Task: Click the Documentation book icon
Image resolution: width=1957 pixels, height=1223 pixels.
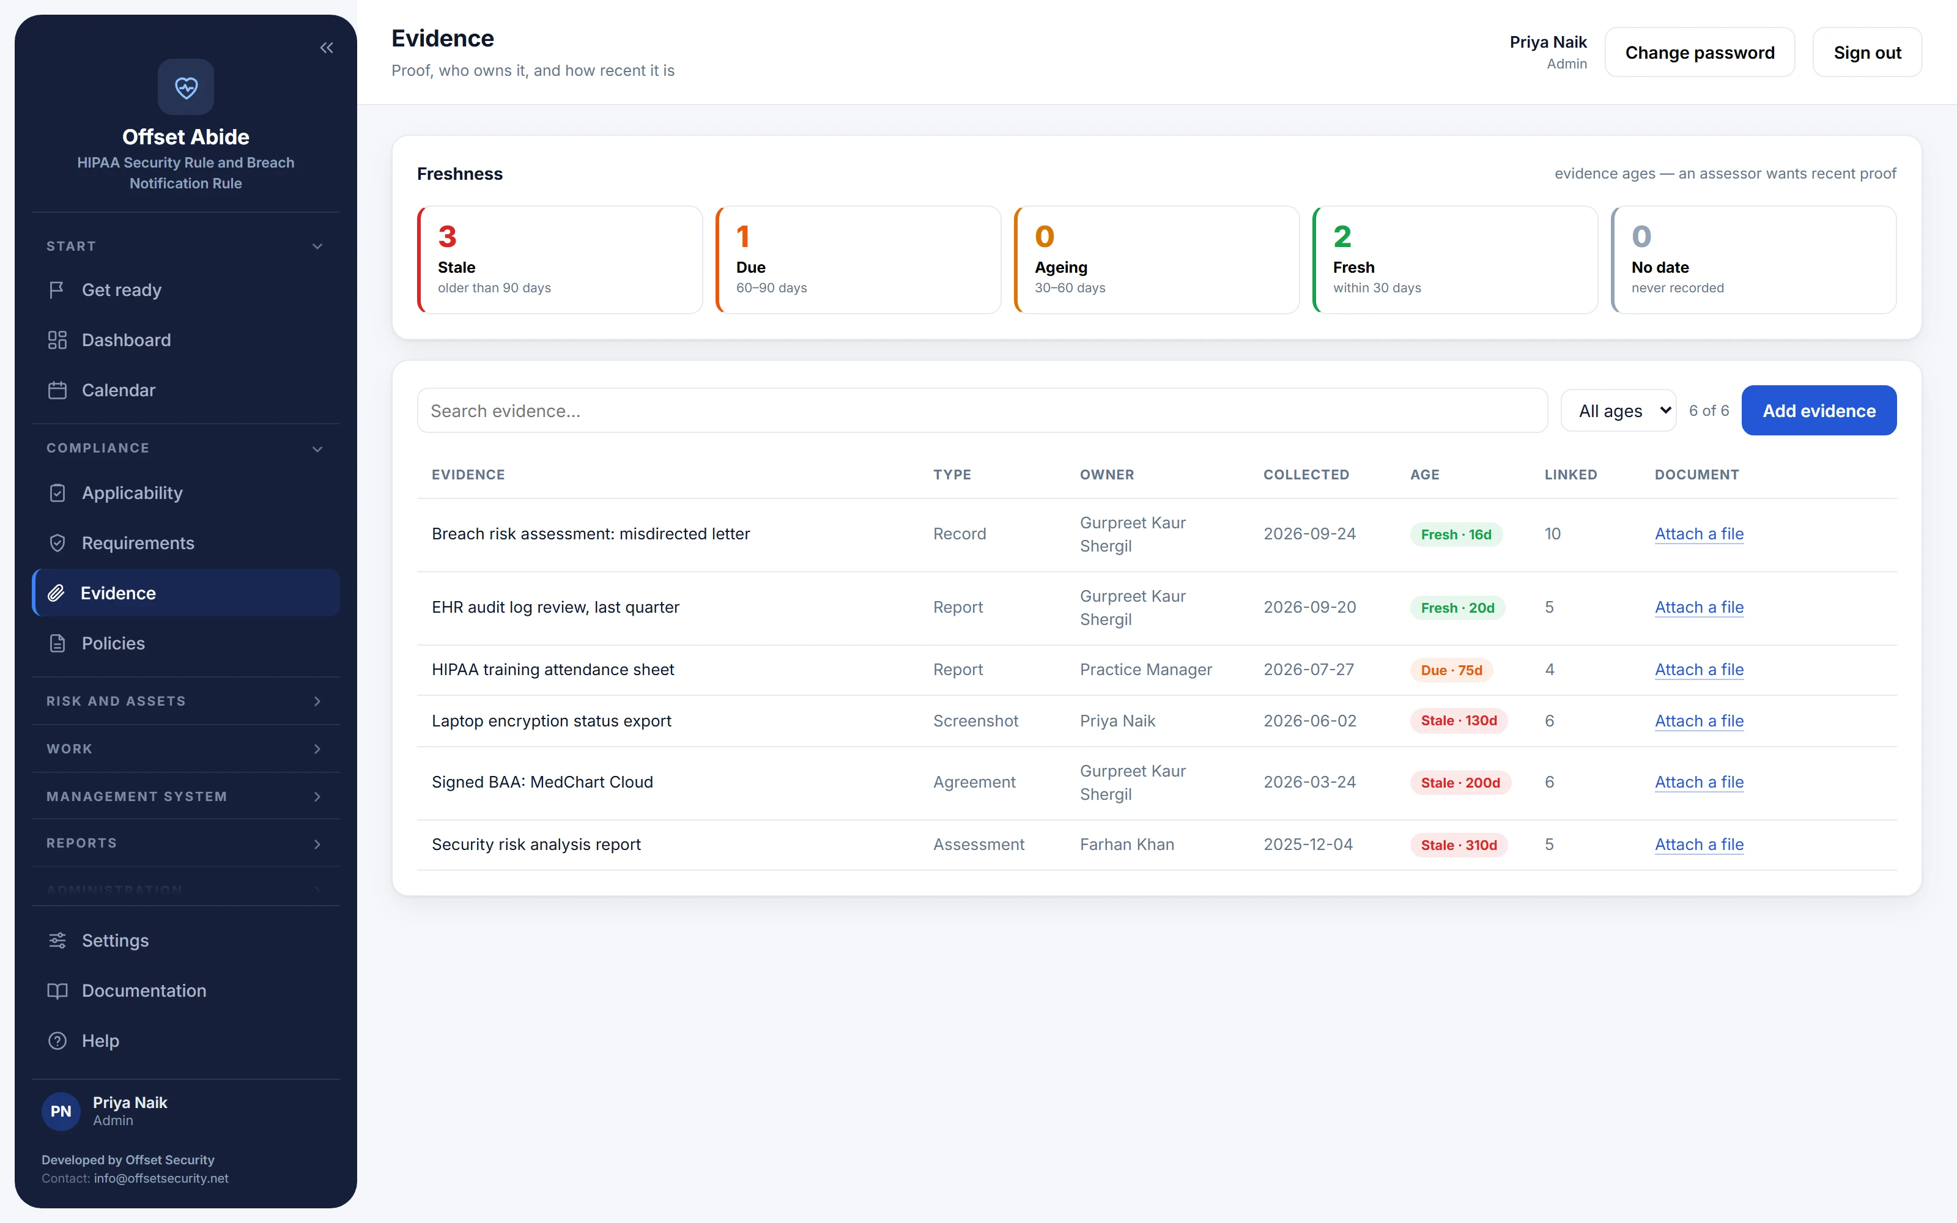Action: (57, 990)
